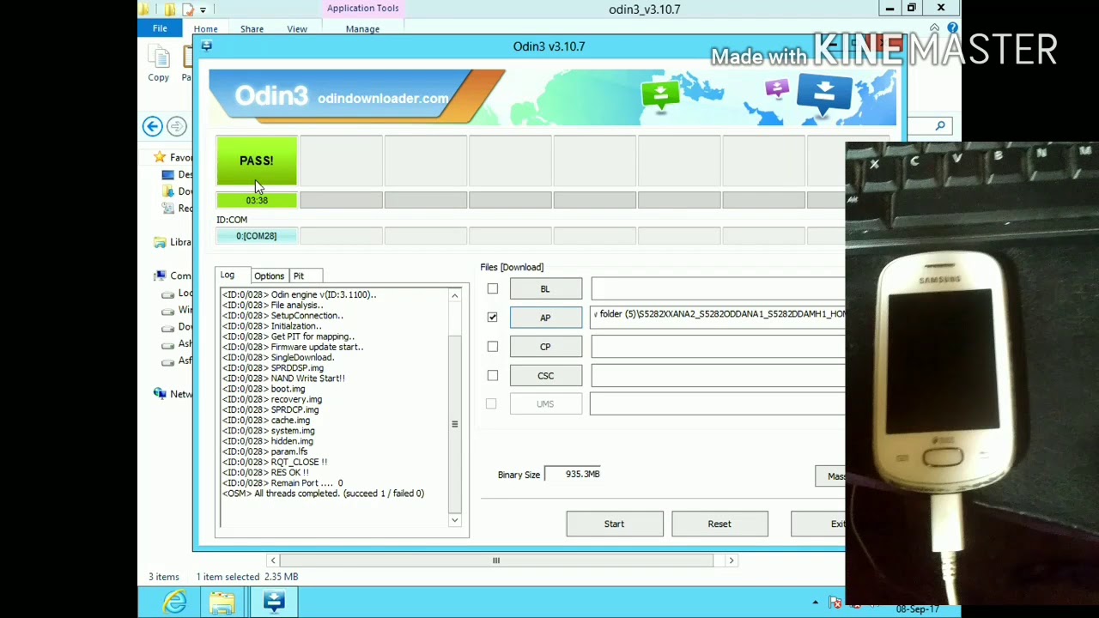1099x618 pixels.
Task: Switch to Odin3 via taskbar icon
Action: click(x=275, y=602)
